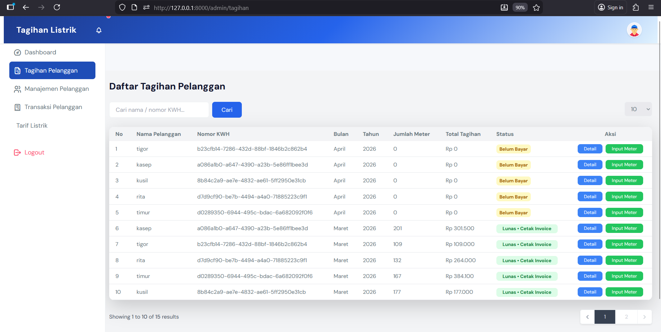
Task: Go to pagination page 2
Action: [626, 317]
